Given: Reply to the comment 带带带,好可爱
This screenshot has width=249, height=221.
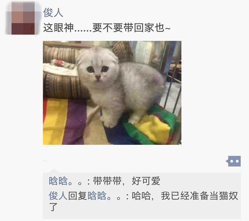Looking at the screenshot, I should pos(126,181).
